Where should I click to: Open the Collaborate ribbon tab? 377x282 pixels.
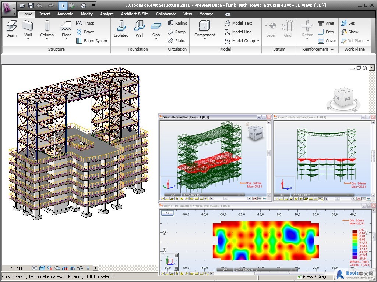(x=166, y=14)
